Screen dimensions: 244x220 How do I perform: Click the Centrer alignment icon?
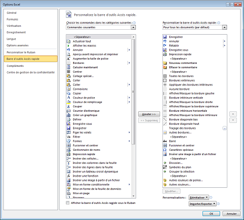69,72
